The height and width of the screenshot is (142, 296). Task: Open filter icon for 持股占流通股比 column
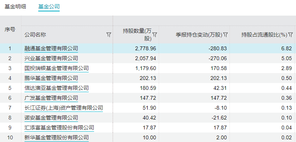(291, 35)
